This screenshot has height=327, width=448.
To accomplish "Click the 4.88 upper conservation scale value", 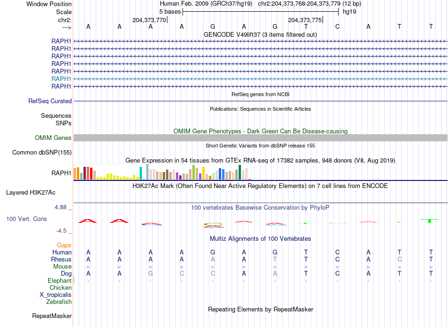I will tap(60, 207).
